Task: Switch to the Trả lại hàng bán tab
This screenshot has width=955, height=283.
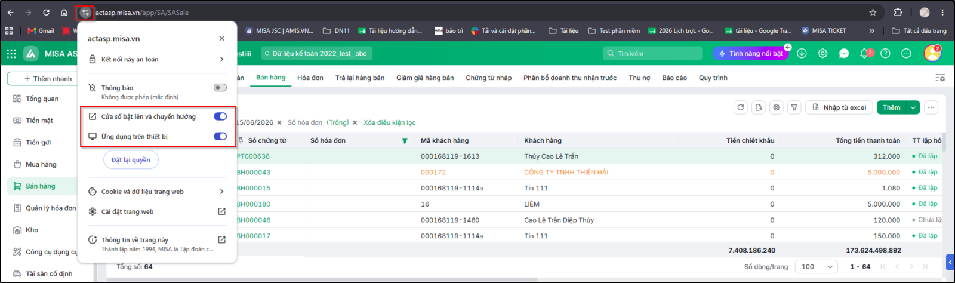Action: tap(360, 78)
